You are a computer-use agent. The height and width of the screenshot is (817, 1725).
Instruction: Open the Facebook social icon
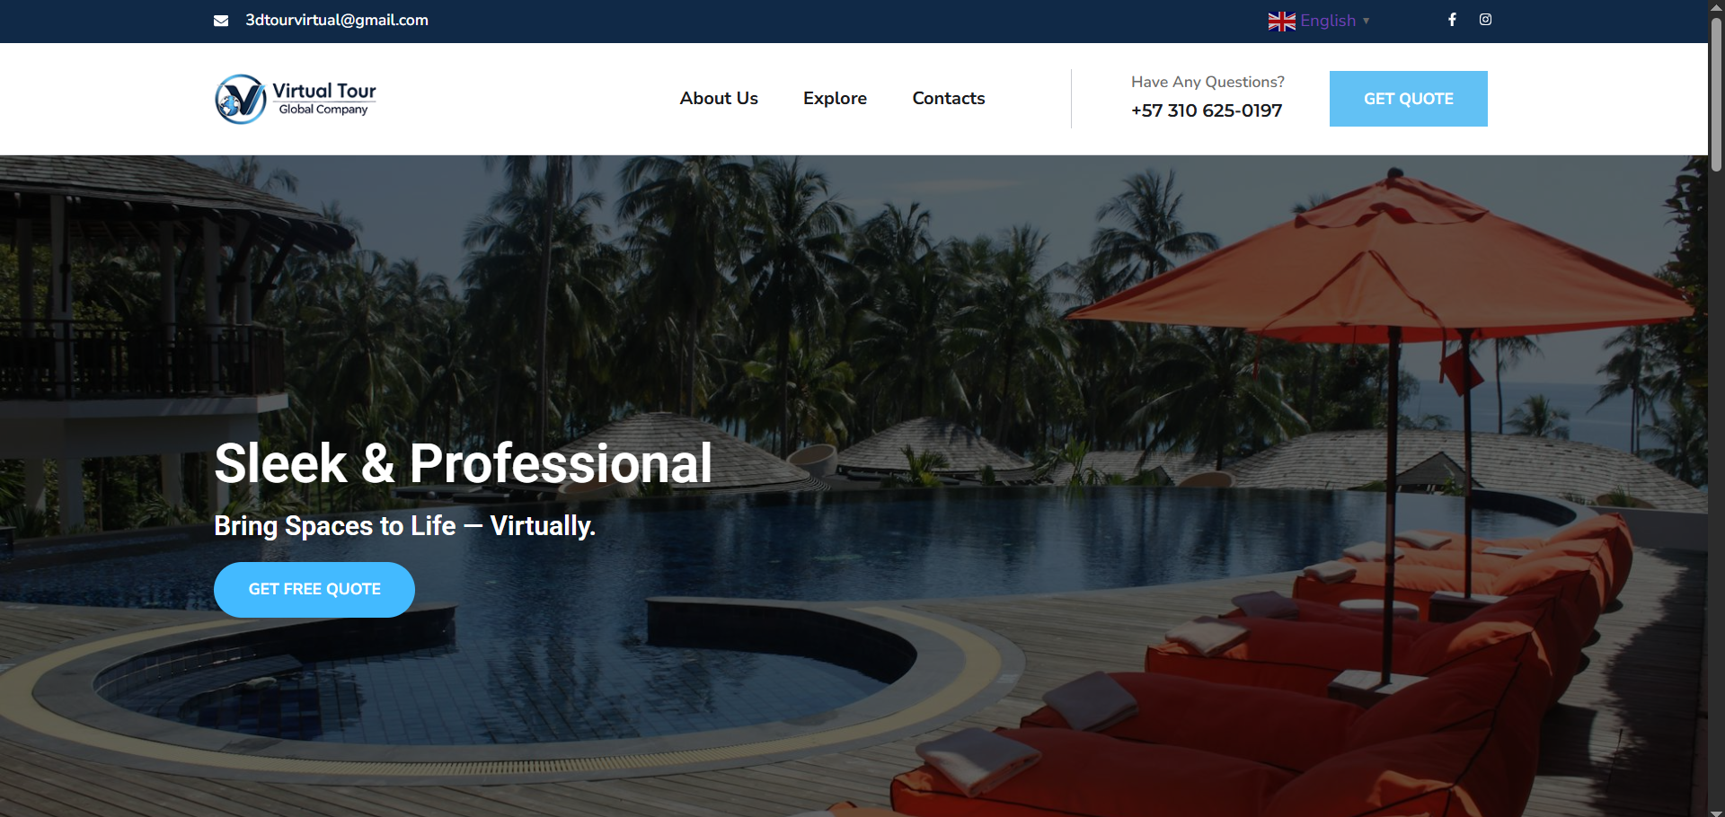[x=1452, y=20]
